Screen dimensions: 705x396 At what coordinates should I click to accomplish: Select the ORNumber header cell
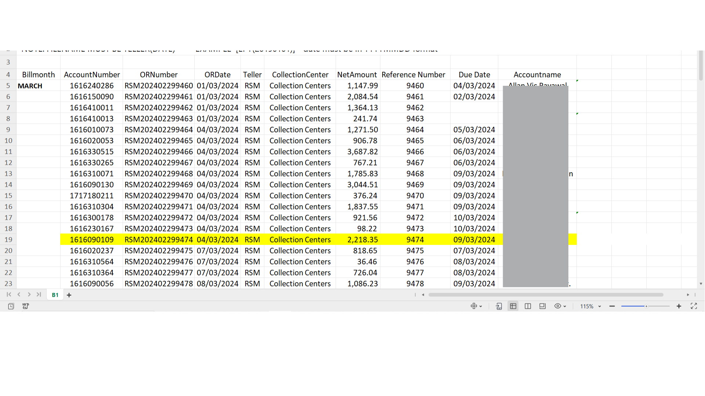point(159,74)
